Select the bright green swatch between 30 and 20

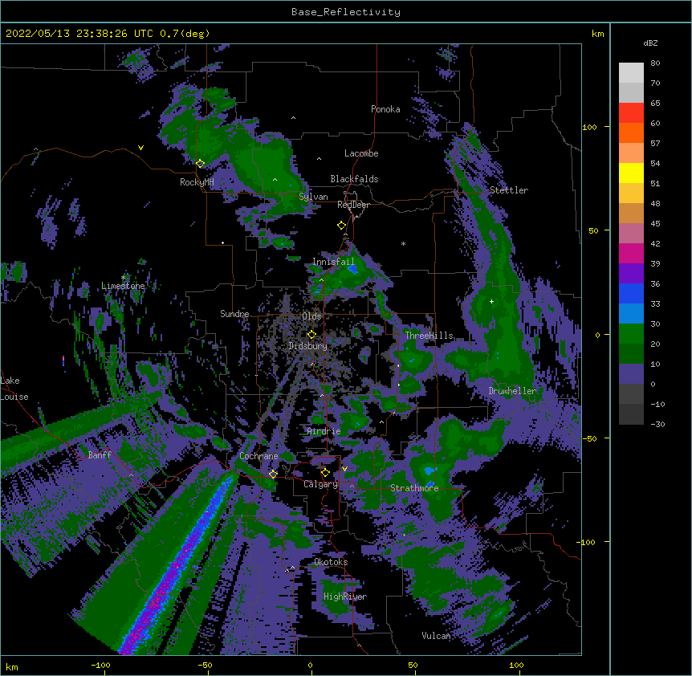(x=631, y=334)
